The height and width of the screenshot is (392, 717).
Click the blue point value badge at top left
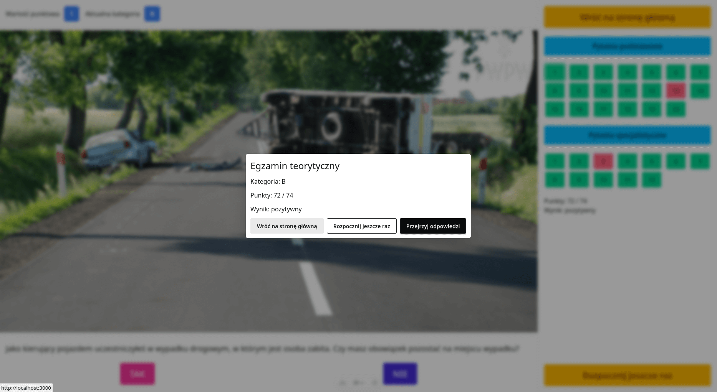(71, 14)
